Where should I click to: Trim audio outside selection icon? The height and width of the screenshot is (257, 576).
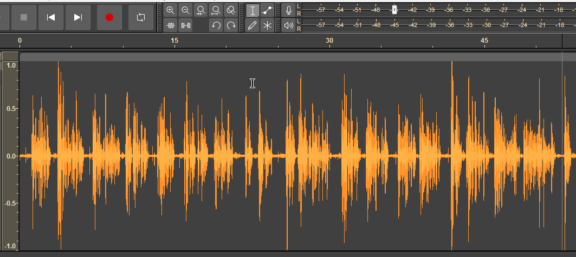point(171,25)
